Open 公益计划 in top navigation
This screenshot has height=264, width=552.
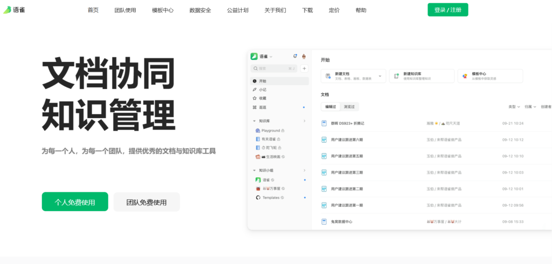pyautogui.click(x=238, y=10)
